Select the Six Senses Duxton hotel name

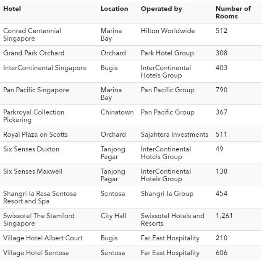[x=31, y=149]
